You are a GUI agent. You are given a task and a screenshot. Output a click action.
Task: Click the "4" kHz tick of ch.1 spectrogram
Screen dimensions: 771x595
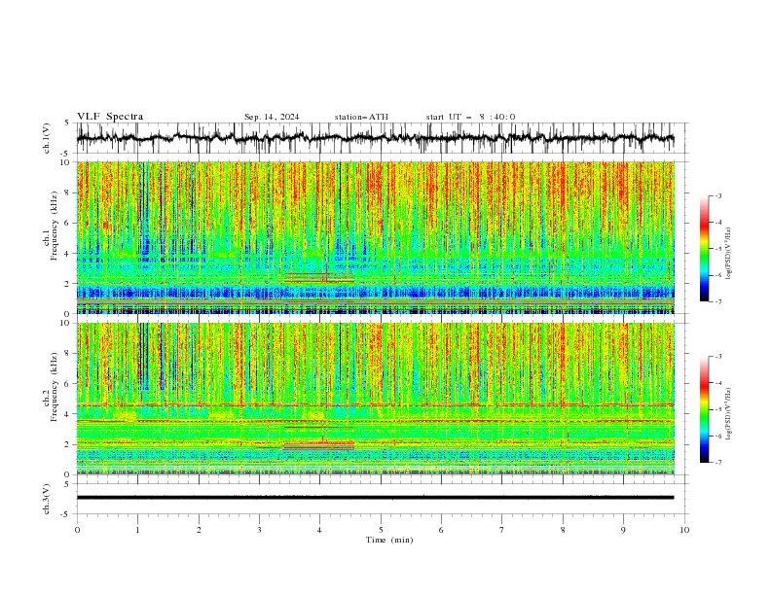coord(68,254)
